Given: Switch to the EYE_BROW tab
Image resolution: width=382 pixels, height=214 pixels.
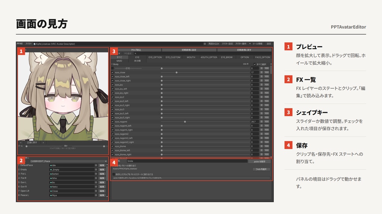Looking at the screenshot, I should pyautogui.click(x=227, y=57).
